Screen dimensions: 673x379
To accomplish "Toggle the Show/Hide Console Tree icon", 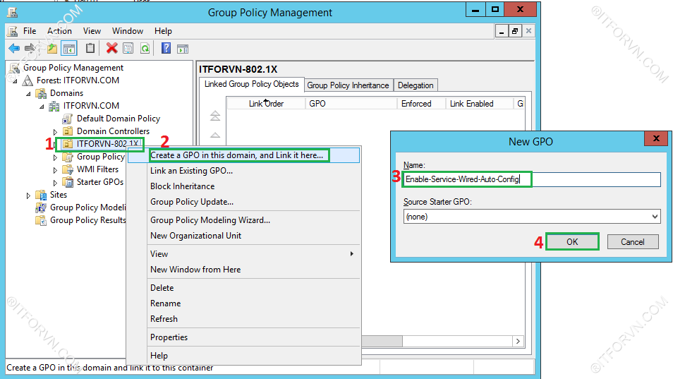I will point(69,48).
